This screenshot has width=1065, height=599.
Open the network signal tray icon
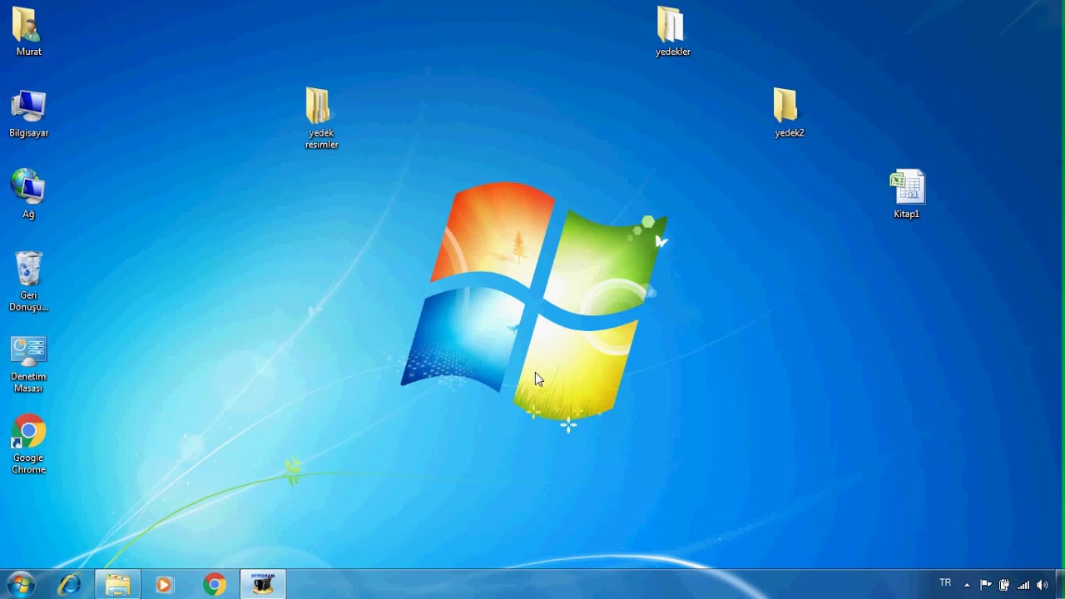click(x=1023, y=585)
